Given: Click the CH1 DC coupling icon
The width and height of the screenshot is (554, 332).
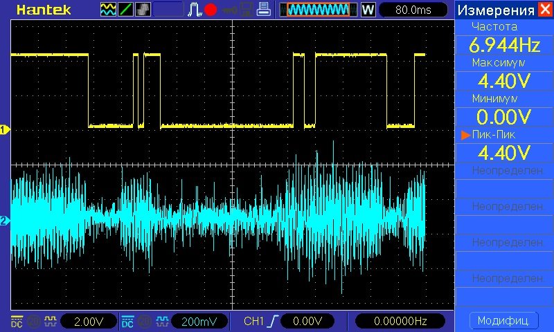Looking at the screenshot, I should pos(16,321).
